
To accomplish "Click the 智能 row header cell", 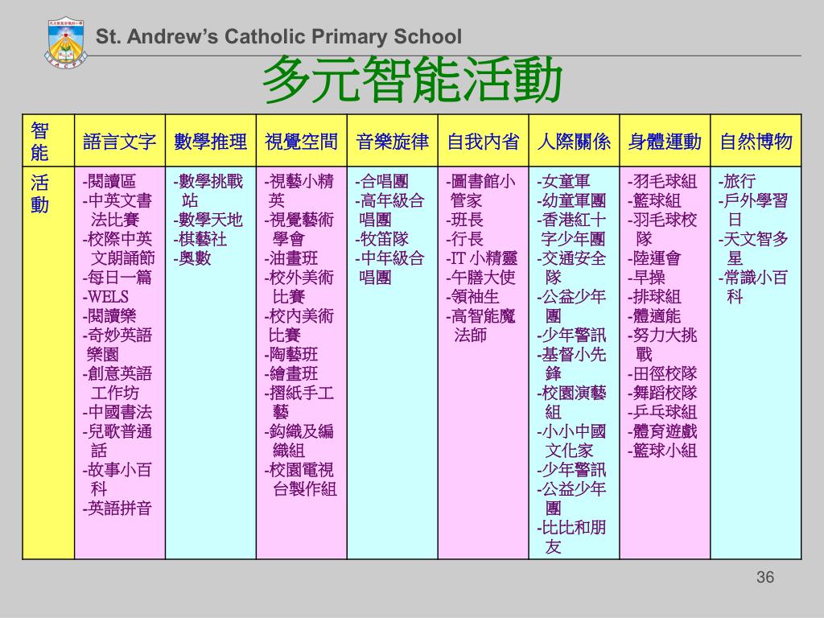I will (x=48, y=141).
